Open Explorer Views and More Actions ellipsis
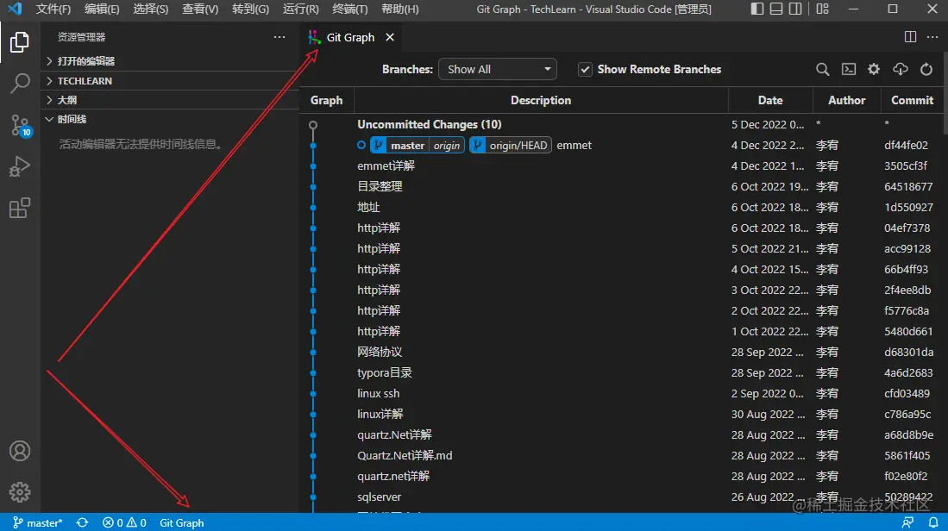948x531 pixels. [279, 37]
